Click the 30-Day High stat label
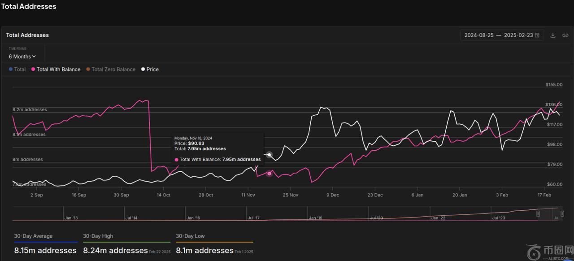This screenshot has width=574, height=261. (98, 236)
